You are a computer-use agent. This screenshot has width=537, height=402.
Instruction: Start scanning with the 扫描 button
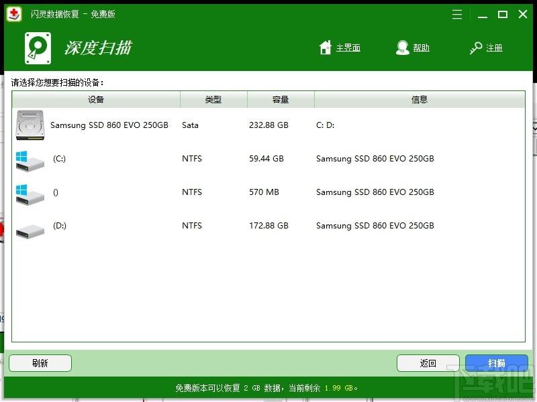point(497,363)
